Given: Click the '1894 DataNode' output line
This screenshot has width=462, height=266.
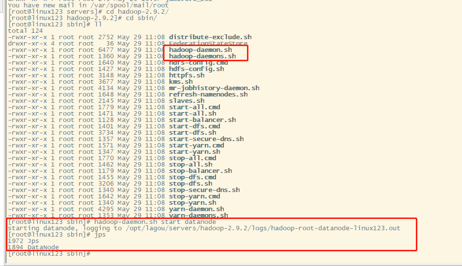Looking at the screenshot, I should pyautogui.click(x=33, y=247).
